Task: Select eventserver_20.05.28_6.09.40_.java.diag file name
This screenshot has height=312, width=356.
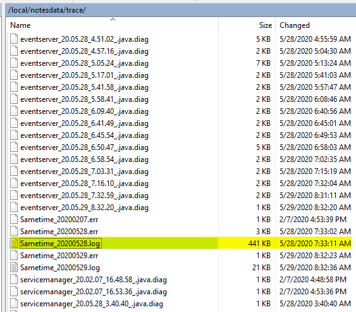Action: click(x=84, y=111)
